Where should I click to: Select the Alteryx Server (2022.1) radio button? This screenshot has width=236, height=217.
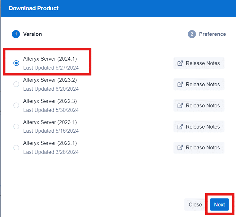16,148
